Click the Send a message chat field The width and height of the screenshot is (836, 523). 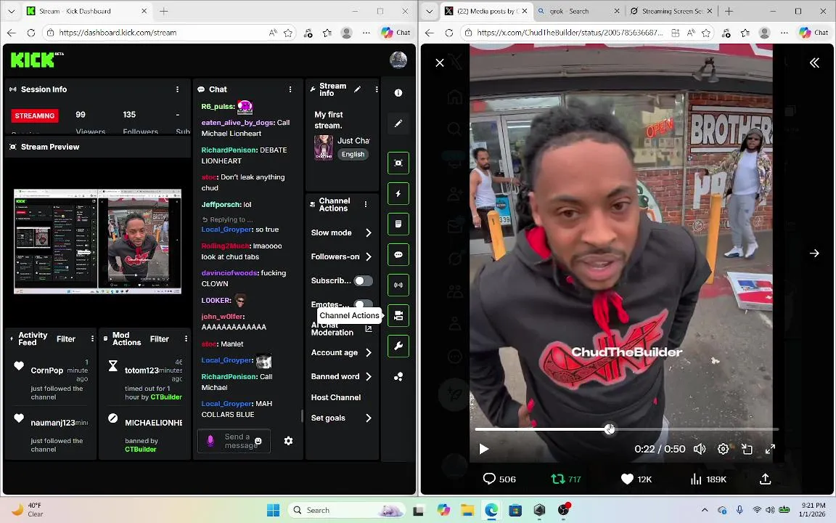234,441
